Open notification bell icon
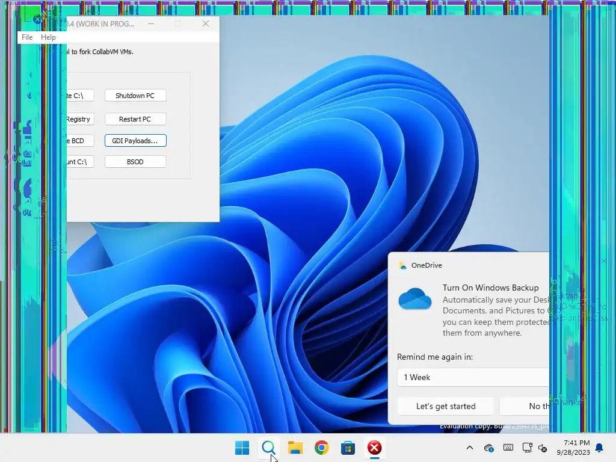 coord(600,448)
